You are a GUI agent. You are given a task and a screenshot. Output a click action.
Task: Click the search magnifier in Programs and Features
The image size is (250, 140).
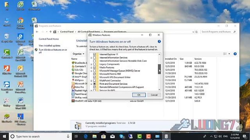(x=234, y=32)
